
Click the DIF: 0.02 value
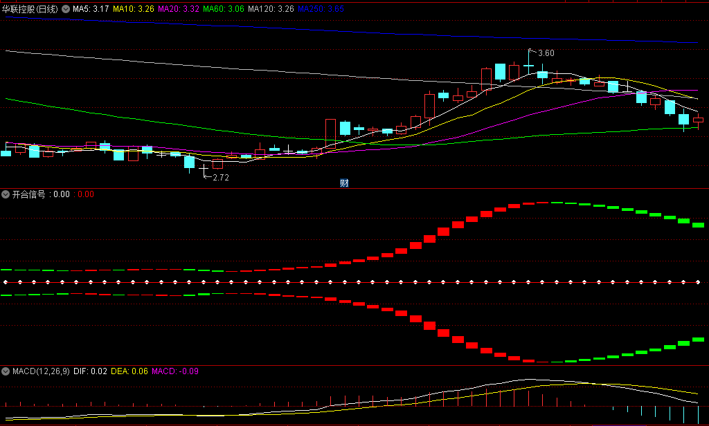click(90, 371)
